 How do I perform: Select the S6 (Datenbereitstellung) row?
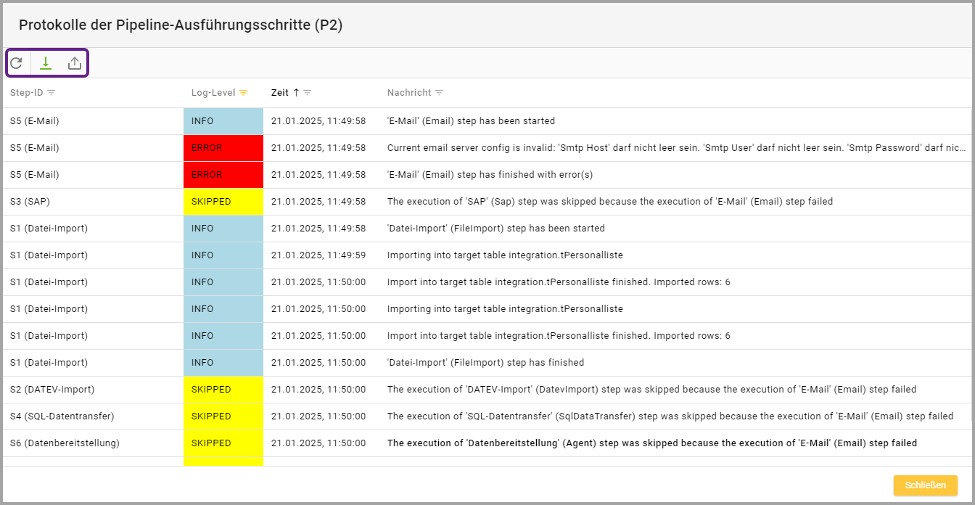point(65,443)
